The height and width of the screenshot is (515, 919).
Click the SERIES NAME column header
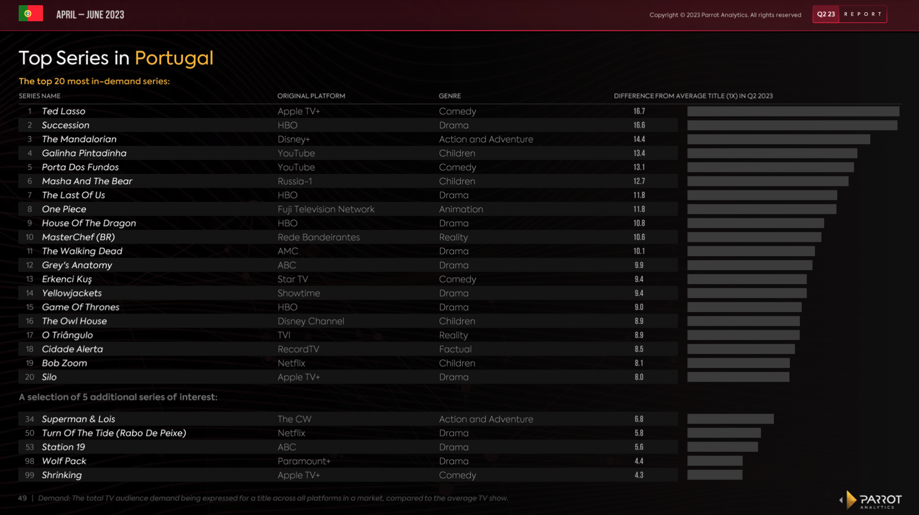39,96
